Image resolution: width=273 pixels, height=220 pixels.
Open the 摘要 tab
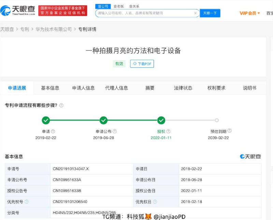tap(150, 88)
